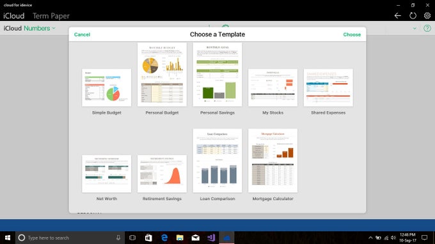The image size is (435, 244).
Task: Launch Edge browser from the taskbar
Action: [164, 238]
